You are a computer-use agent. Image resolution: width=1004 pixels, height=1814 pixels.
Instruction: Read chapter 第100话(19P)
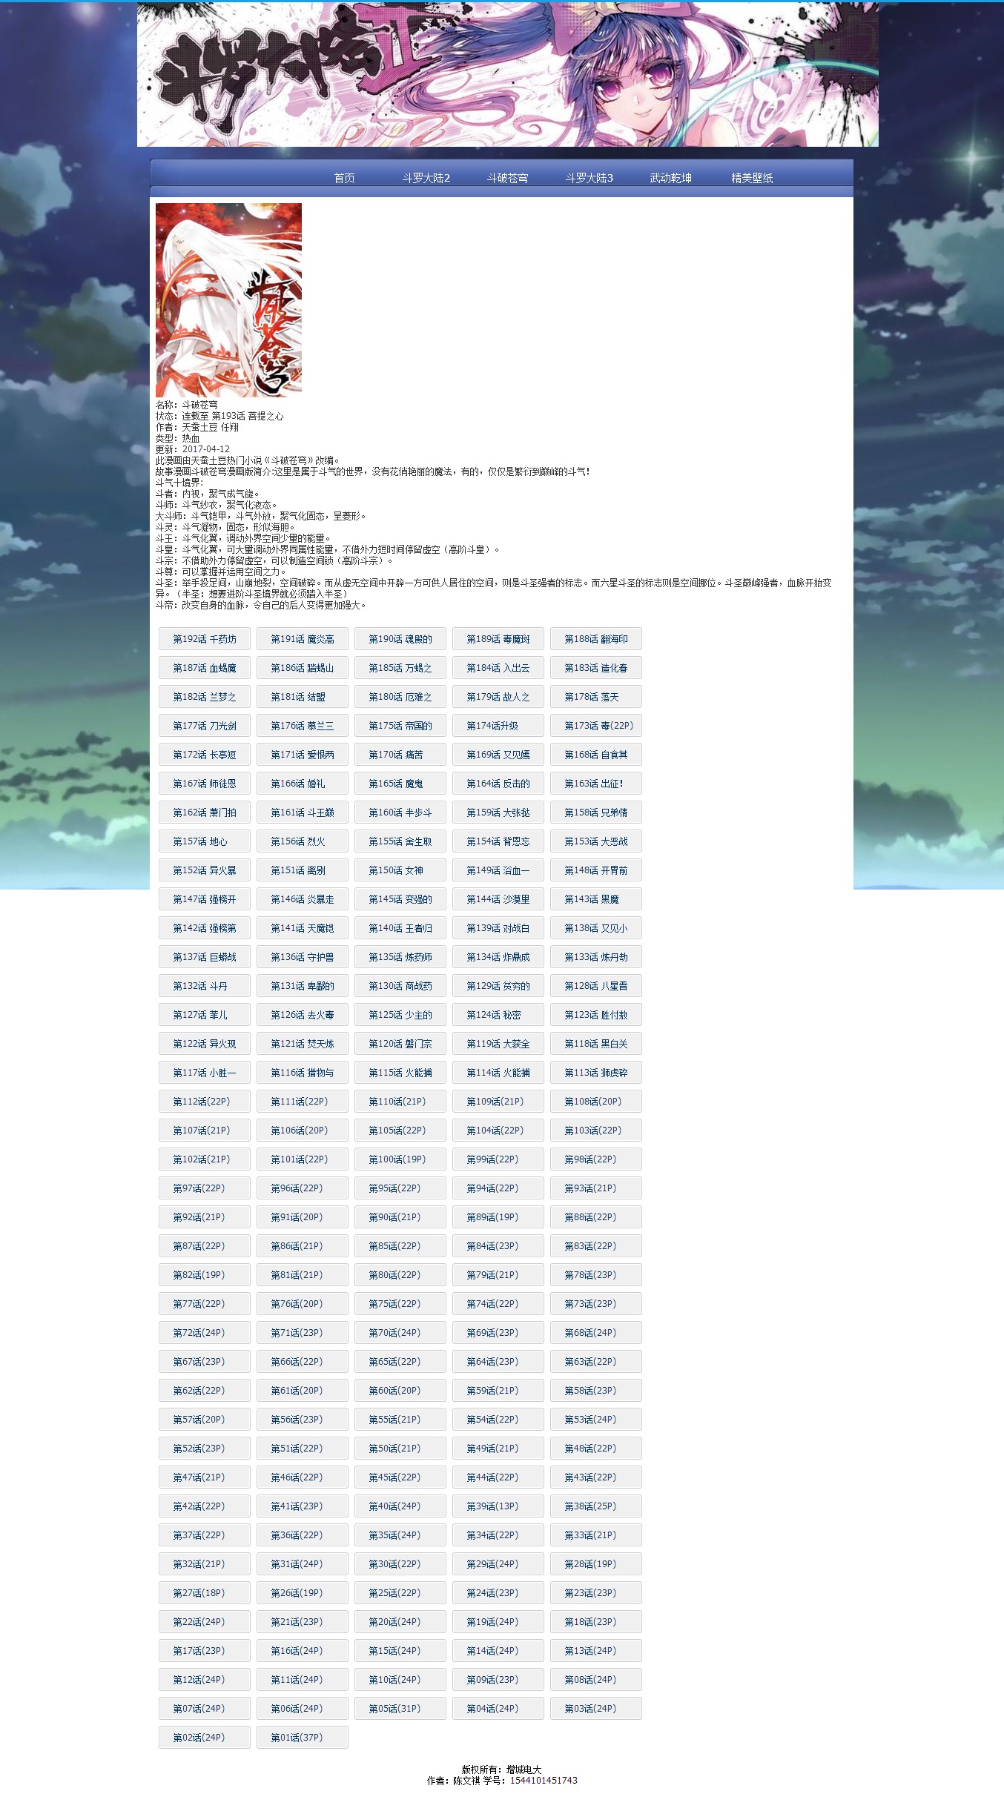click(x=400, y=1159)
